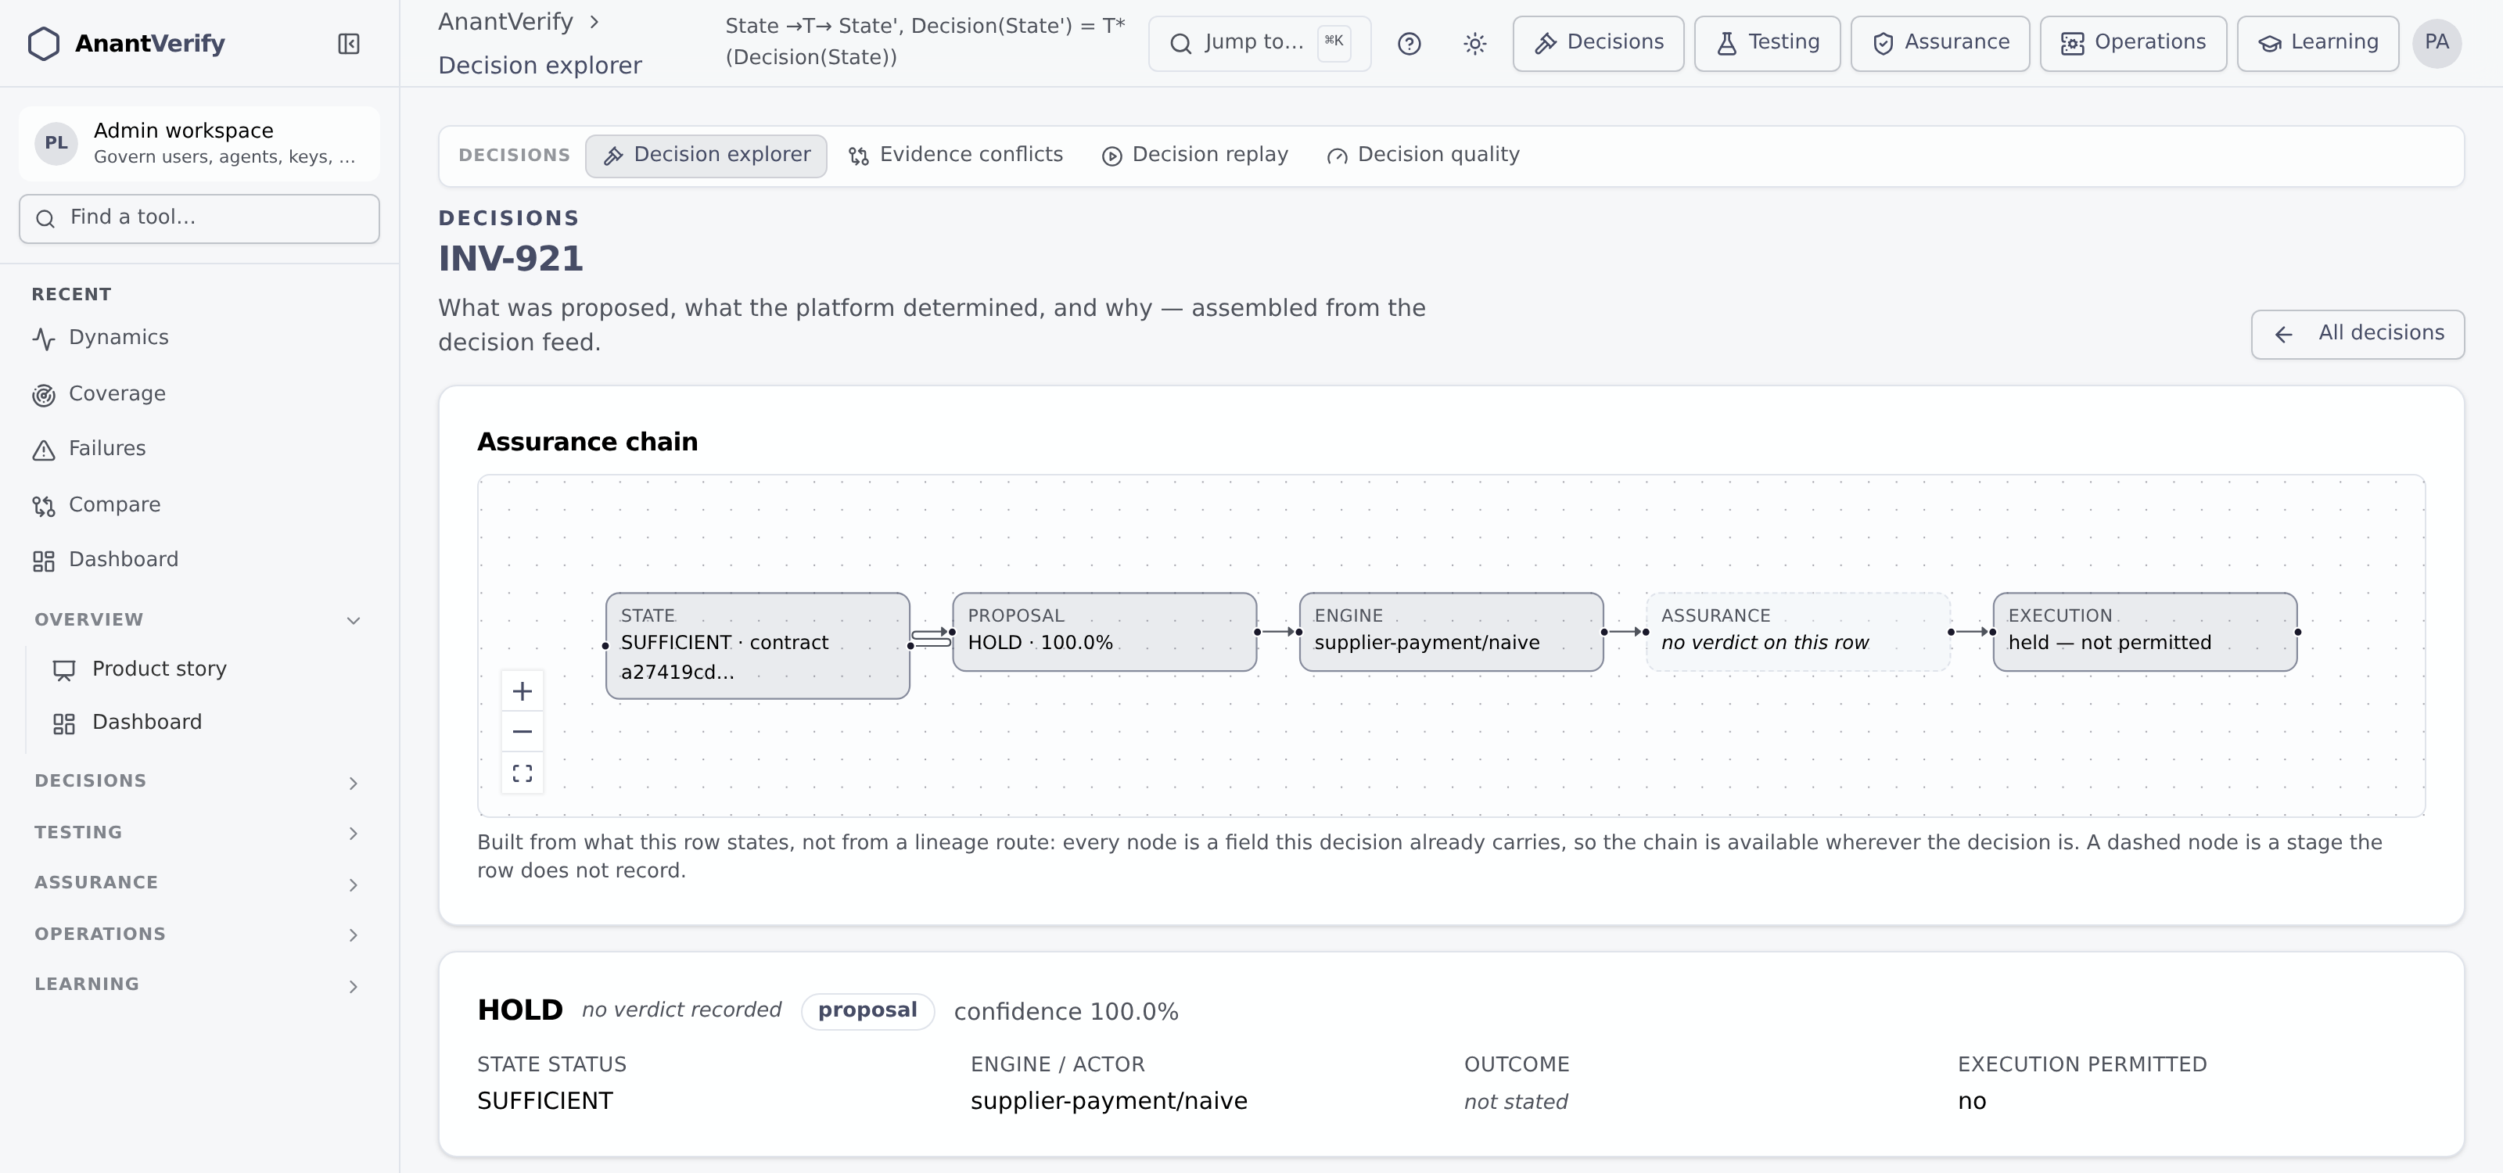Viewport: 2503px width, 1173px height.
Task: Select the dashed ASSURANCE node
Action: coord(1798,632)
